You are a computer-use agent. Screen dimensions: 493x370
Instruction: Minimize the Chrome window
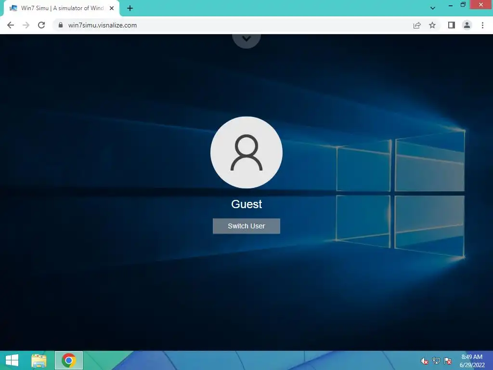[x=451, y=5]
